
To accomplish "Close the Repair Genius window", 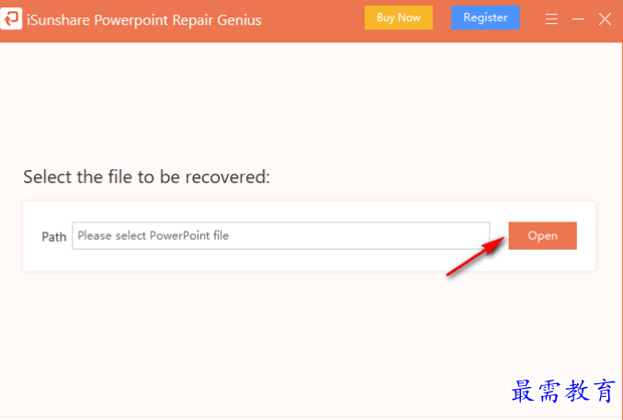I will 605,18.
